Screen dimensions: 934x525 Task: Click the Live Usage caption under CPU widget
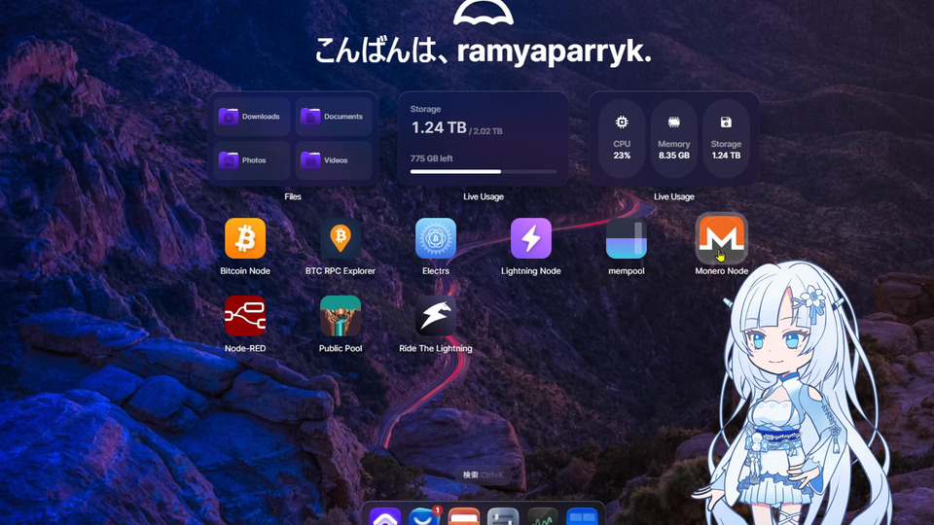coord(673,196)
